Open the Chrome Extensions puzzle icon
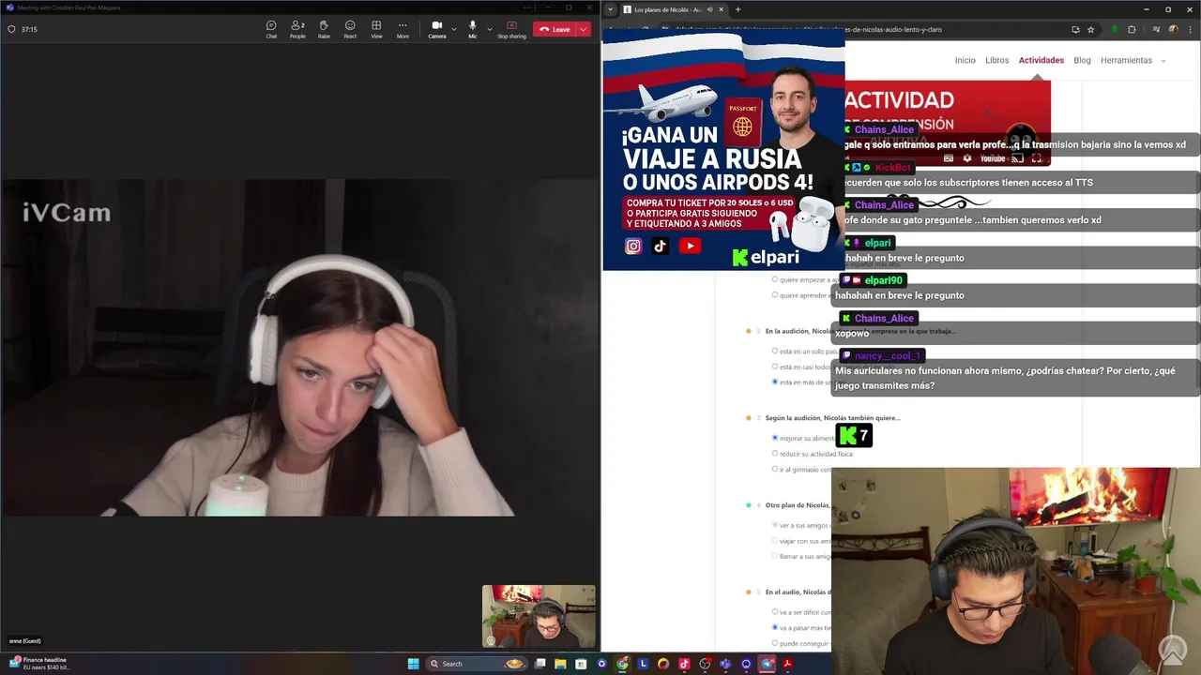 pyautogui.click(x=1132, y=29)
